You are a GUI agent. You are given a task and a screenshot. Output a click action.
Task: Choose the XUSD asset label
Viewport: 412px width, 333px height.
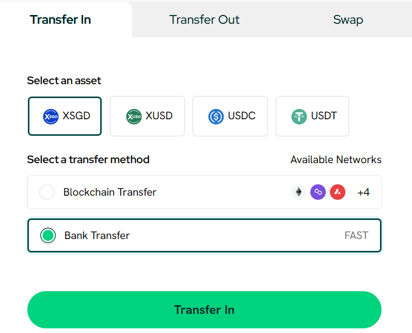coord(159,116)
